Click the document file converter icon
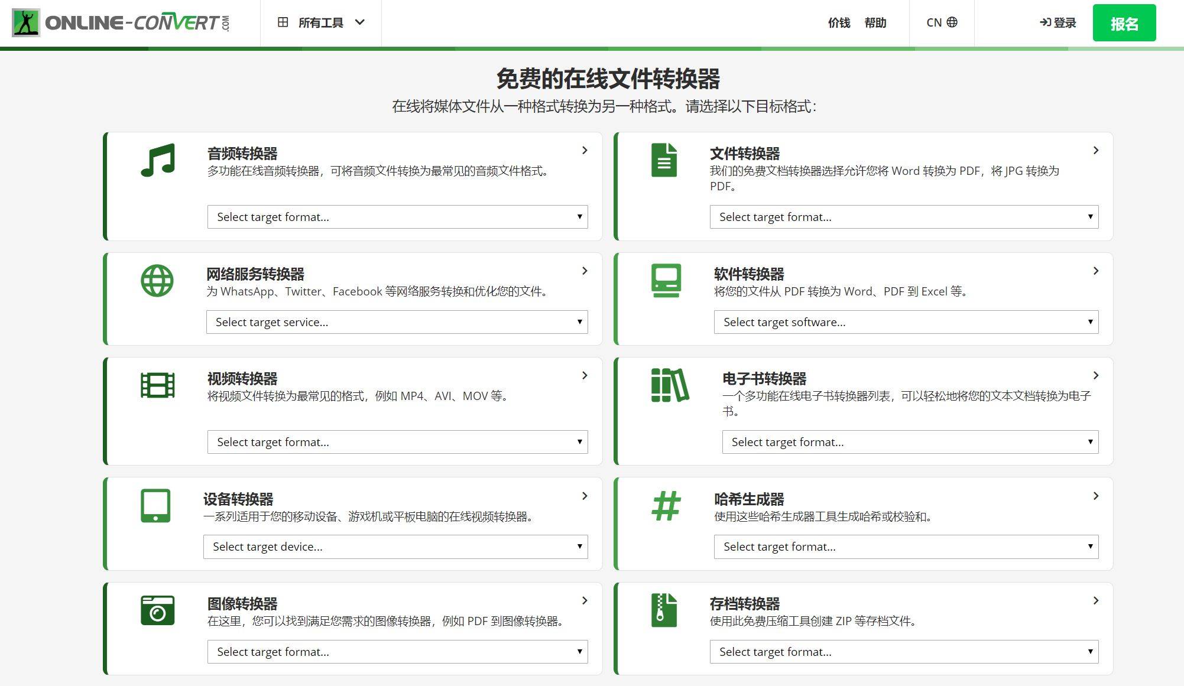The image size is (1184, 686). click(664, 160)
